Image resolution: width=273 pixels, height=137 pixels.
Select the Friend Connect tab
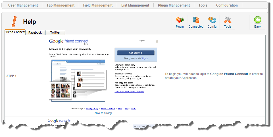pos(15,32)
